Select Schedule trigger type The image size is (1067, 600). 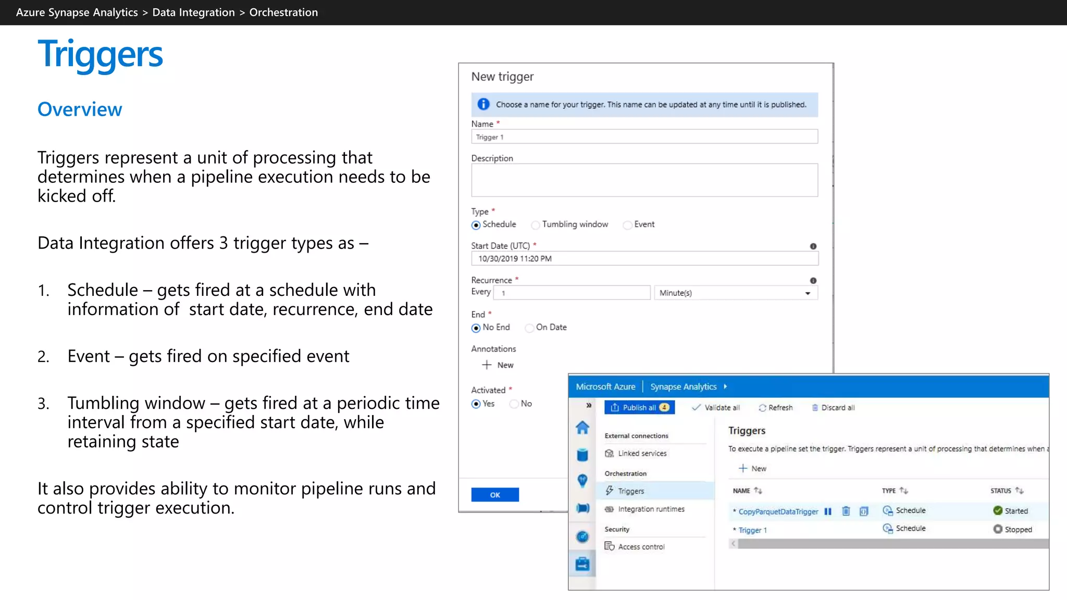coord(476,225)
